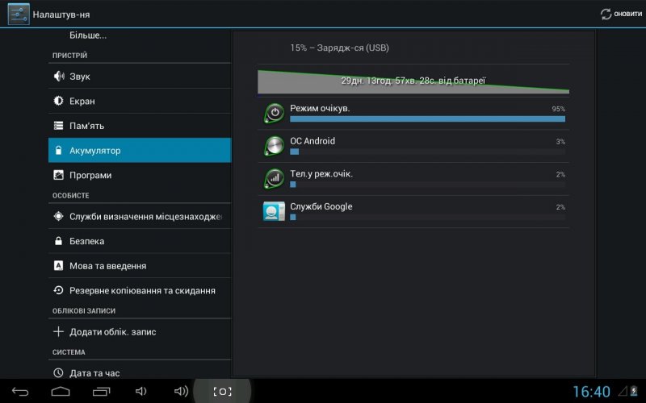
Task: Open the battery history graph
Action: pos(413,82)
